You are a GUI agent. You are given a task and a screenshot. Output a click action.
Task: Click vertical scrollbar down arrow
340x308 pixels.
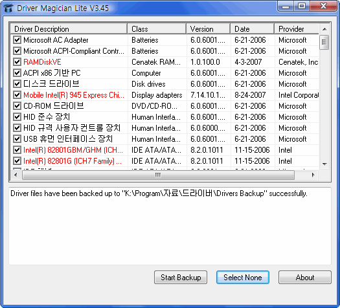tap(324, 164)
